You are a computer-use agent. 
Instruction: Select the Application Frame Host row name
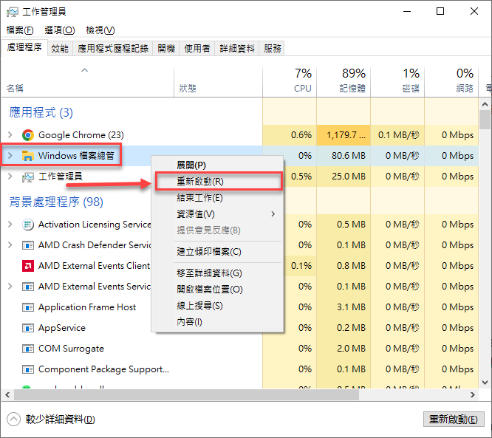click(87, 307)
